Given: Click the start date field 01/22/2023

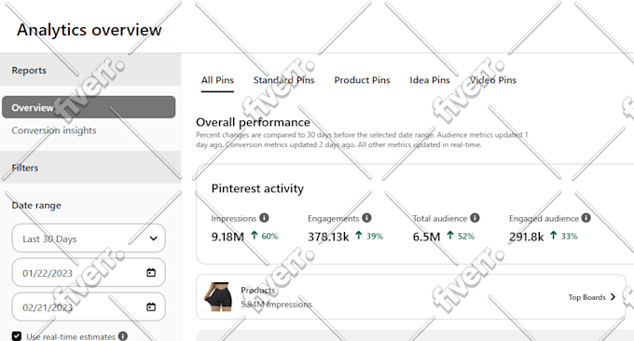Looking at the screenshot, I should click(89, 273).
